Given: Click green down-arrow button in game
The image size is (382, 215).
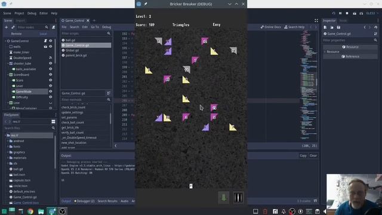Looking at the screenshot, I should point(224,198).
